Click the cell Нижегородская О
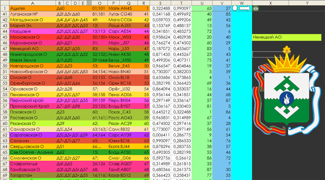The height and width of the screenshot is (180, 325). (x=32, y=55)
